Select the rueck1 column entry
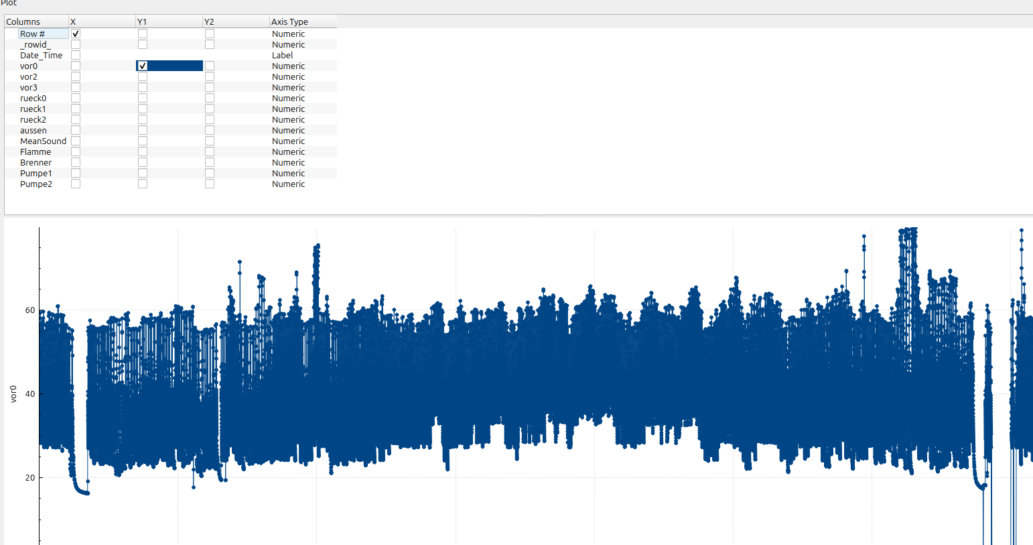The width and height of the screenshot is (1033, 545). pos(33,109)
